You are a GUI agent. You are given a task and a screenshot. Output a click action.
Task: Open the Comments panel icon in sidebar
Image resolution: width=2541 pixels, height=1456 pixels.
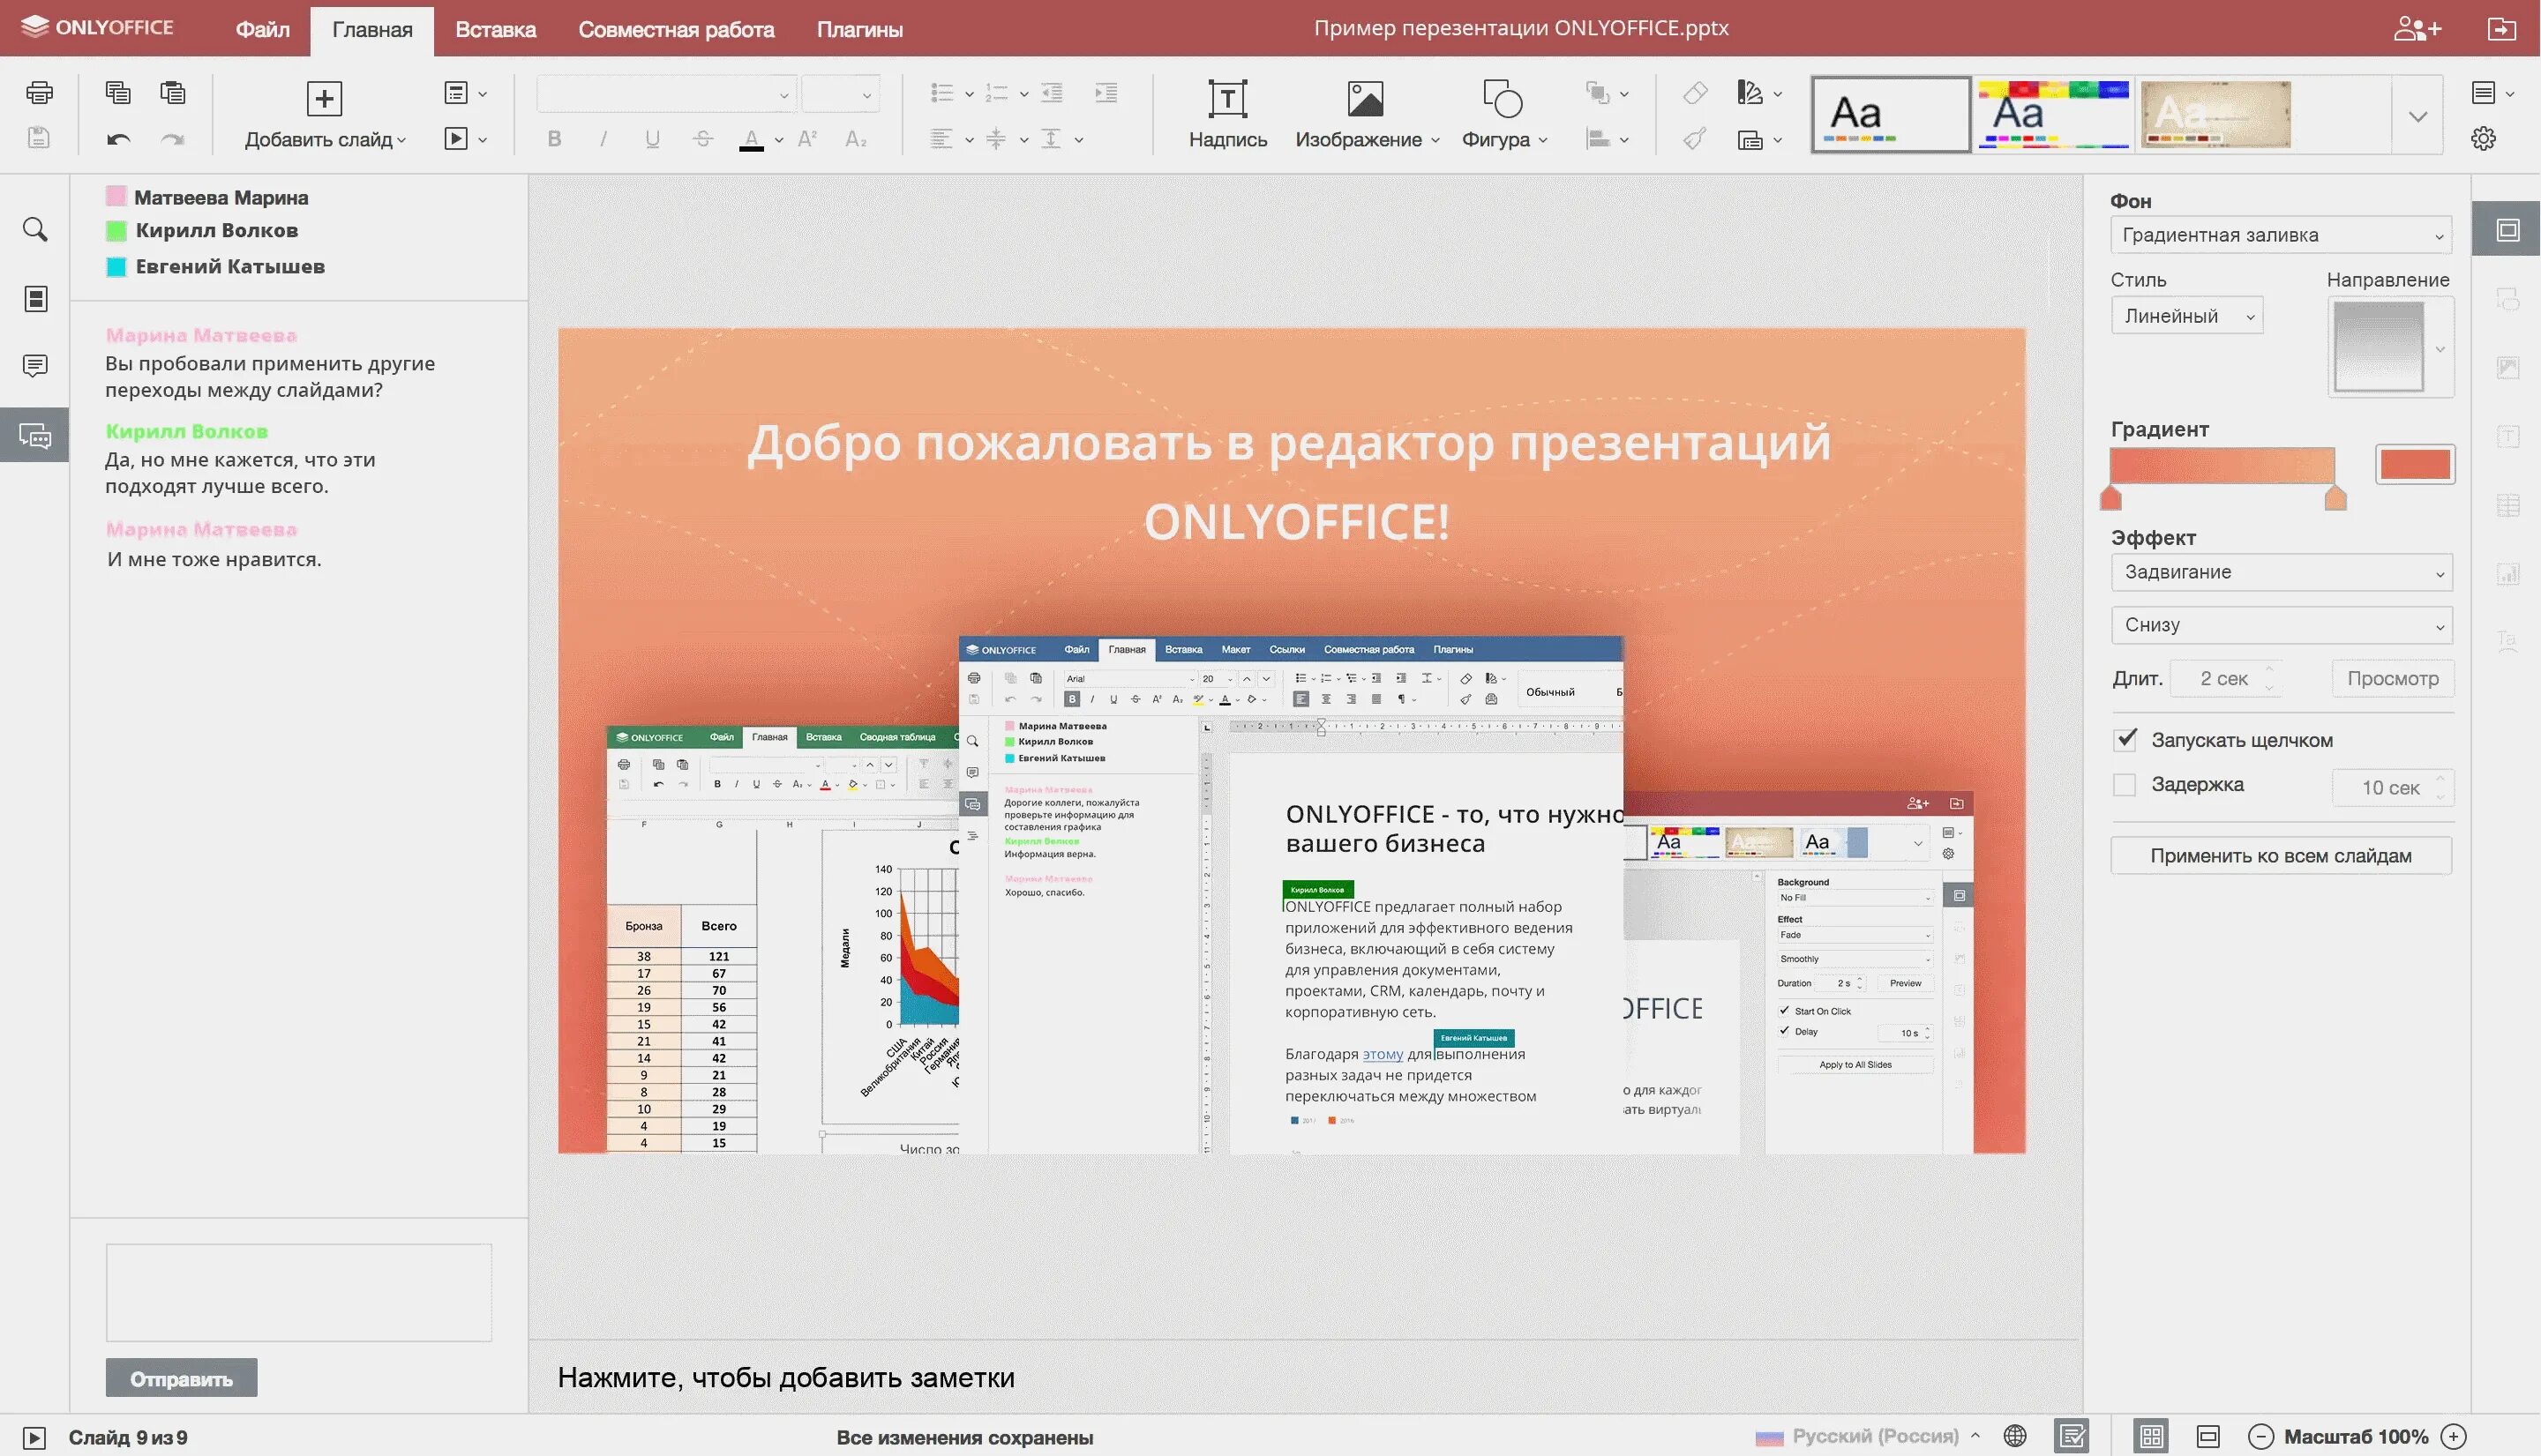click(35, 365)
